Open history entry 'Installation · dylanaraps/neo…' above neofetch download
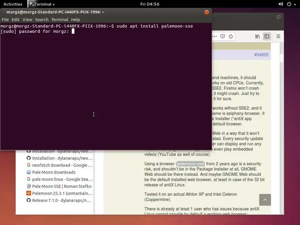Viewport: 300px width, 225px height. pyautogui.click(x=59, y=158)
